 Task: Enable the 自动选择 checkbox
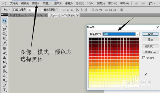tap(14, 10)
